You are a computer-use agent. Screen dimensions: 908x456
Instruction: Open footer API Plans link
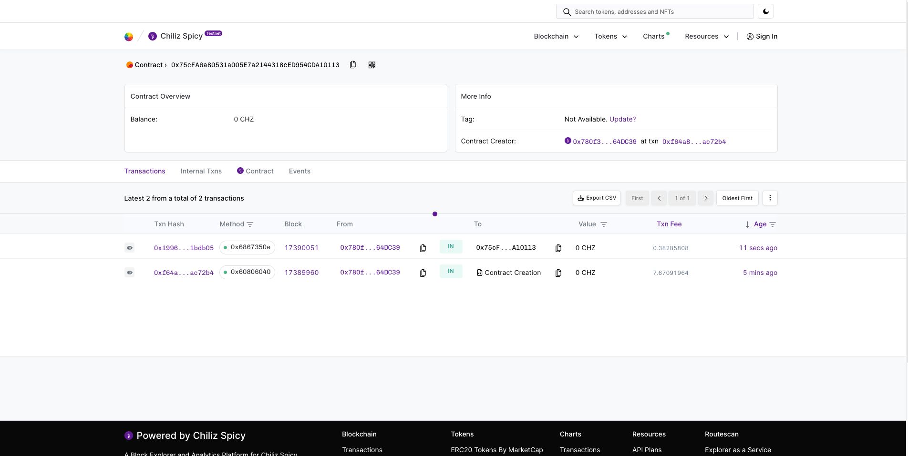pyautogui.click(x=647, y=450)
